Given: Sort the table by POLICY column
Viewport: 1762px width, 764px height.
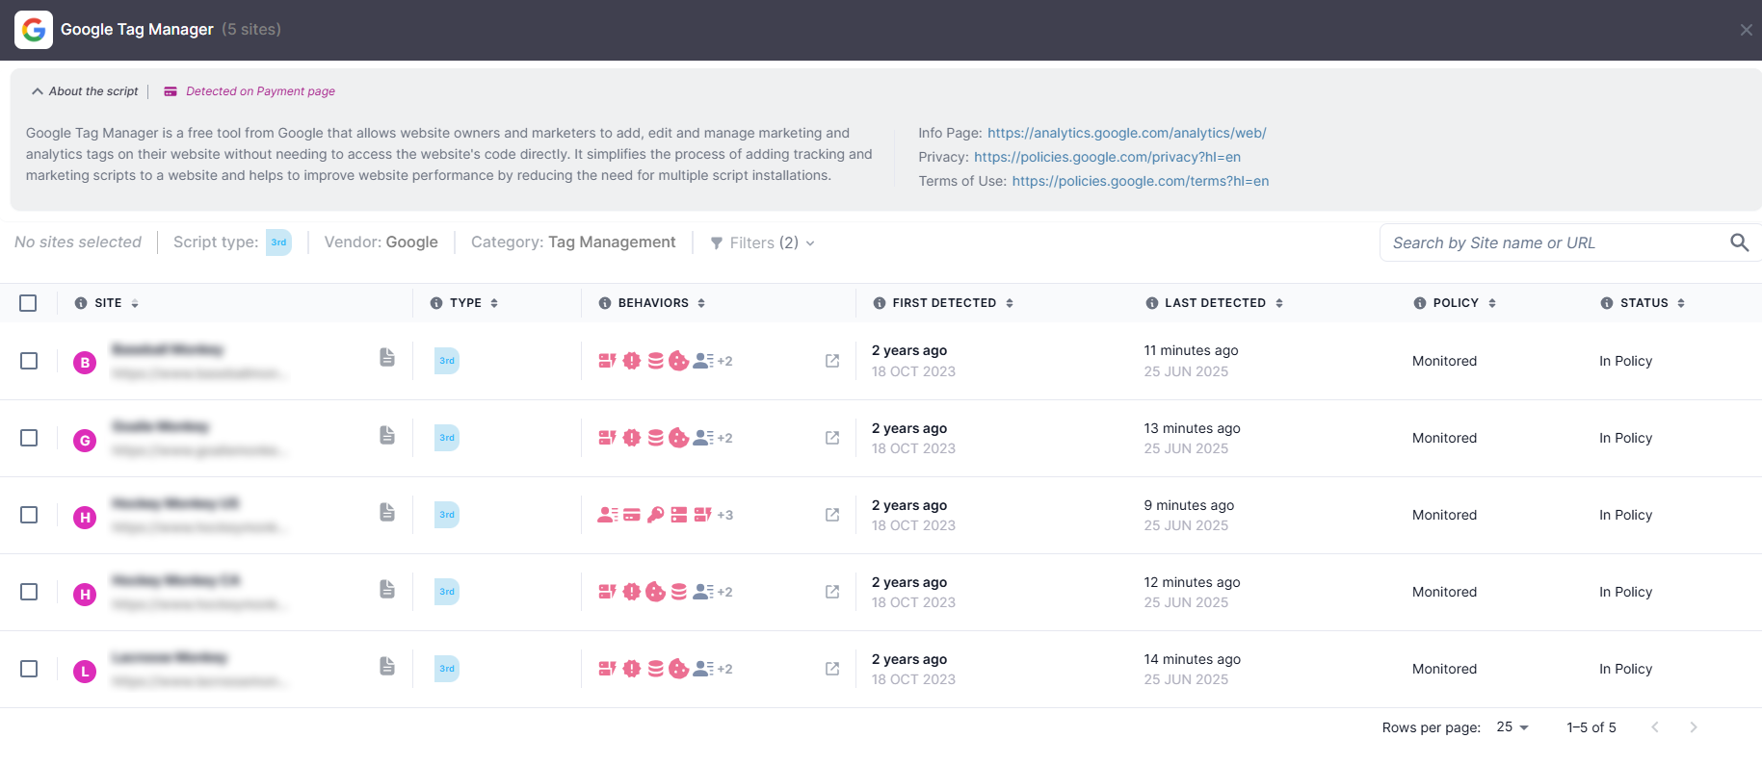Looking at the screenshot, I should click(x=1492, y=303).
